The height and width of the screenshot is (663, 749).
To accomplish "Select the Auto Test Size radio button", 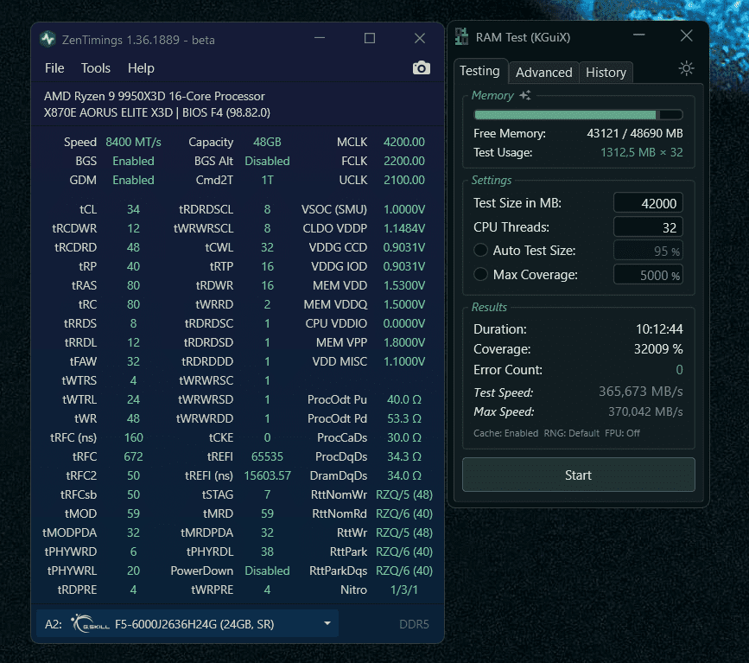I will pos(480,250).
